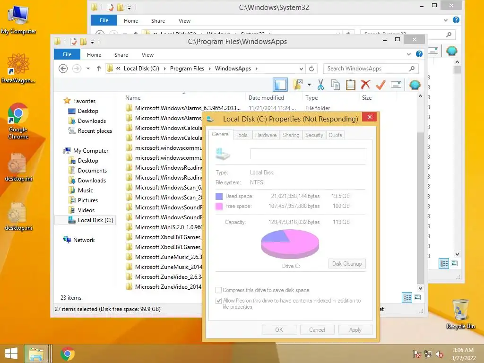Click Quick Access properties icon in WindowsApps title bar
Screen dimensions: 484x363
click(73, 42)
